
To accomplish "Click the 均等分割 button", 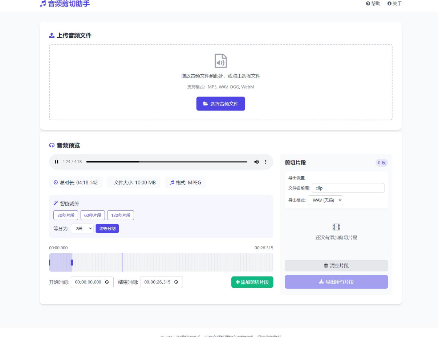I will point(107,229).
